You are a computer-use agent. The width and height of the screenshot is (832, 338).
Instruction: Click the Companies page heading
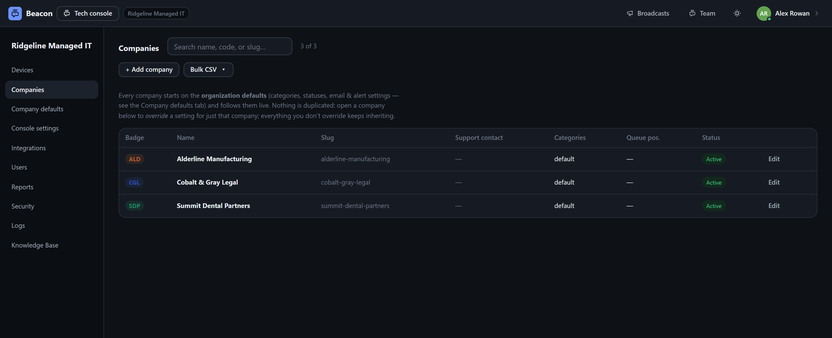point(139,48)
